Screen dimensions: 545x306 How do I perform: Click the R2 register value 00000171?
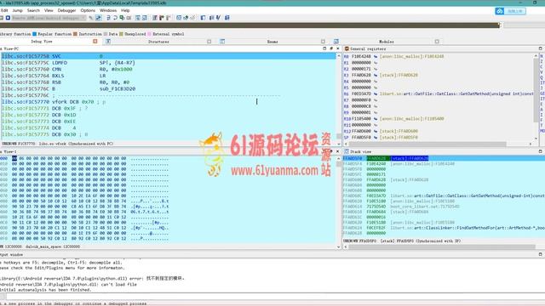click(x=361, y=69)
